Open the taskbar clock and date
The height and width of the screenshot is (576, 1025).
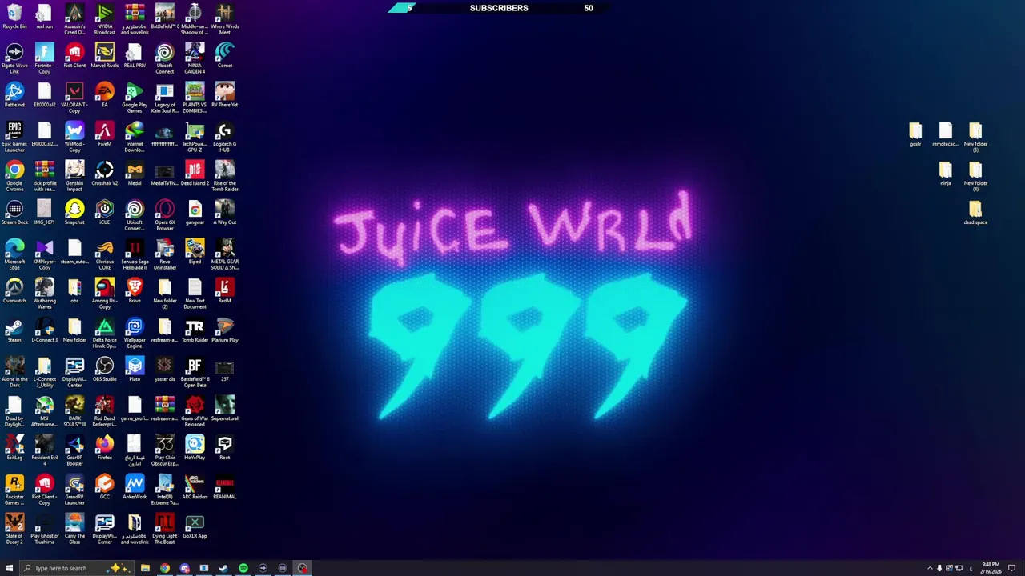click(991, 568)
